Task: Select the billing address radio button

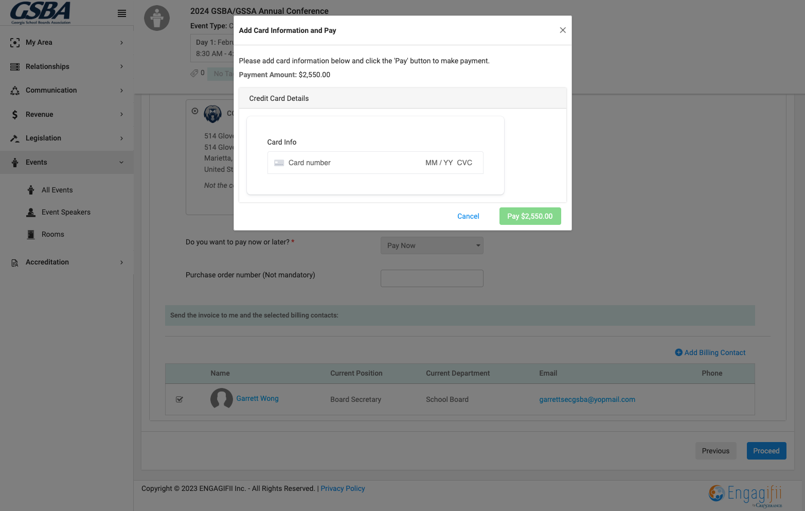Action: (x=195, y=111)
